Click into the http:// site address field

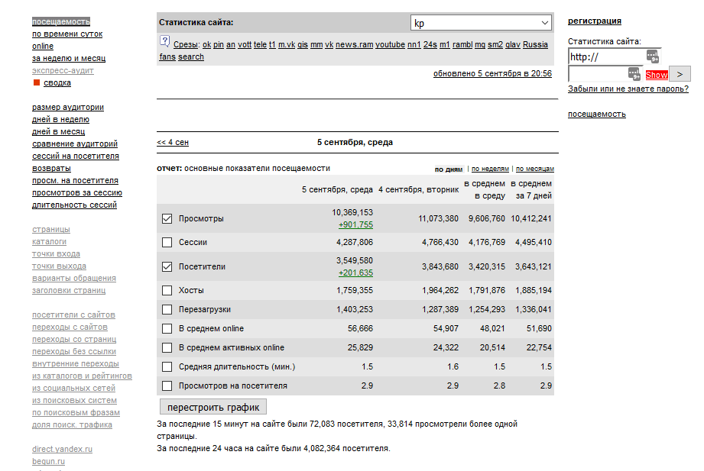tap(604, 57)
